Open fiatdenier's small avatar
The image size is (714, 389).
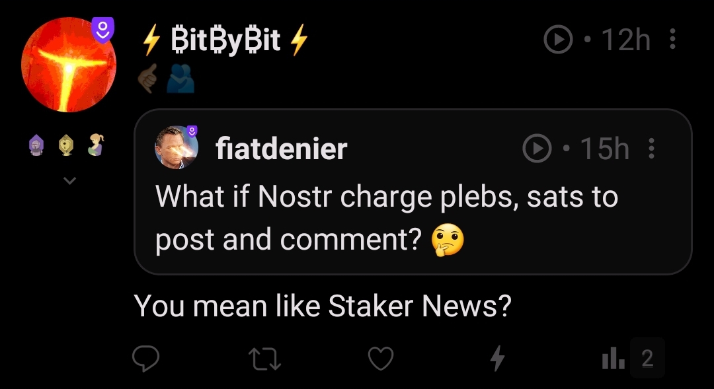(177, 147)
